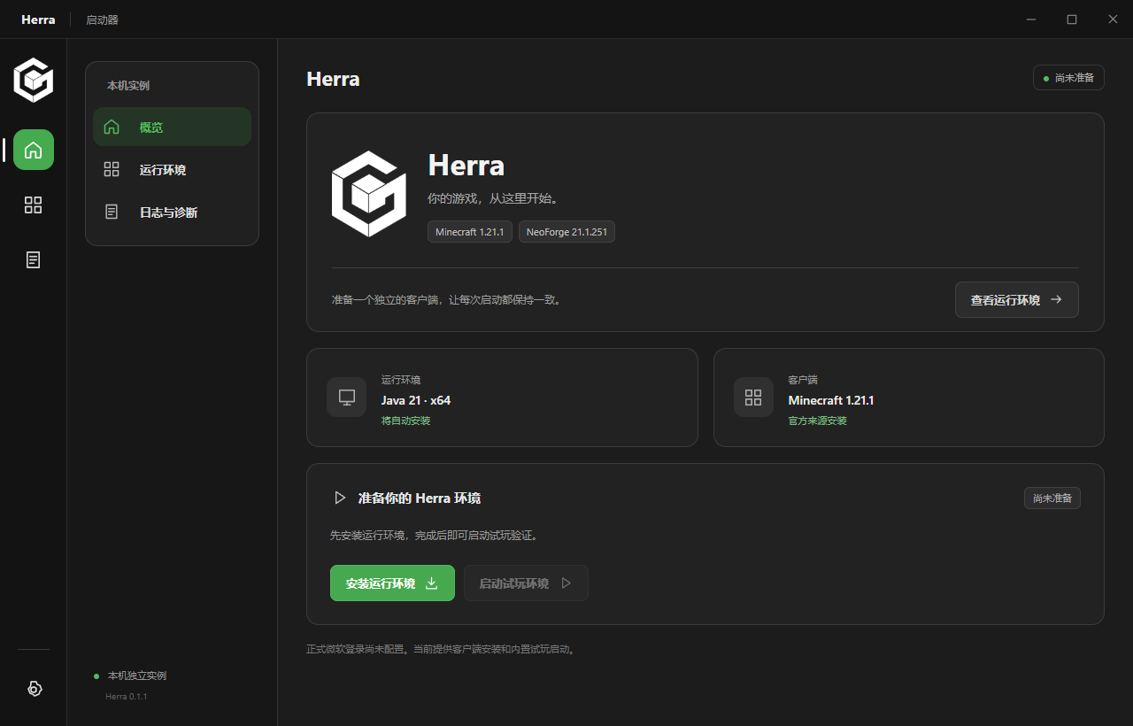This screenshot has width=1133, height=726.
Task: Open the 运行环境 sidebar item
Action: tap(172, 169)
